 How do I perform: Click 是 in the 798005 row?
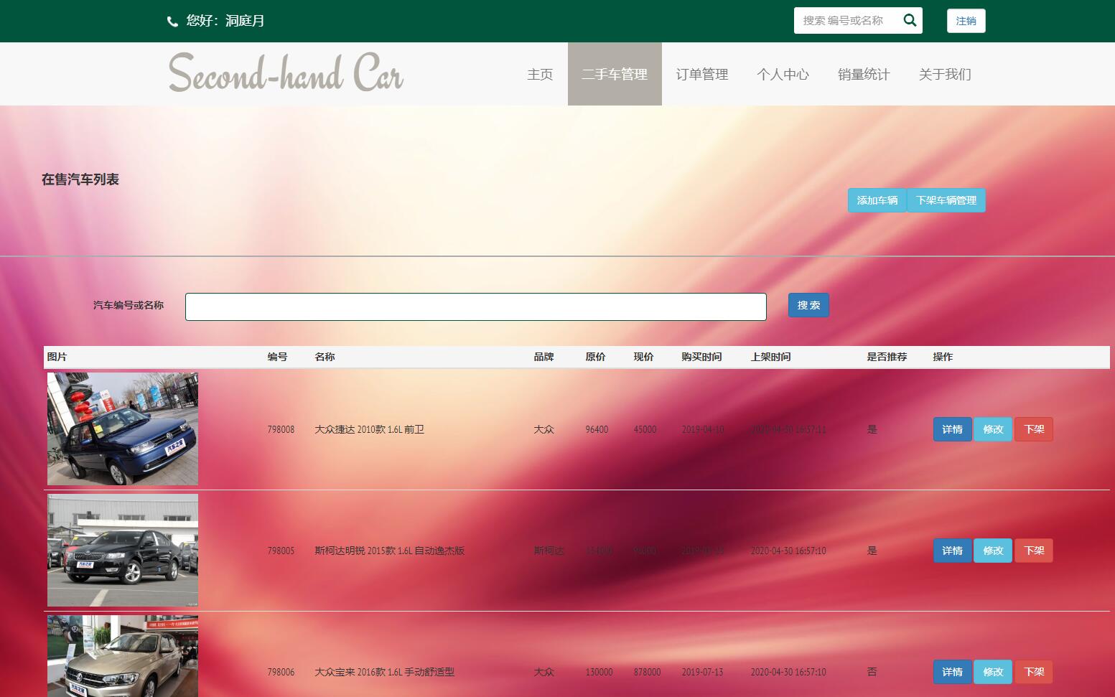click(872, 551)
